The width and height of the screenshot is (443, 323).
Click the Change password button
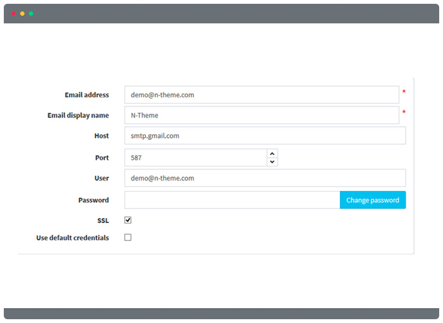coord(373,200)
